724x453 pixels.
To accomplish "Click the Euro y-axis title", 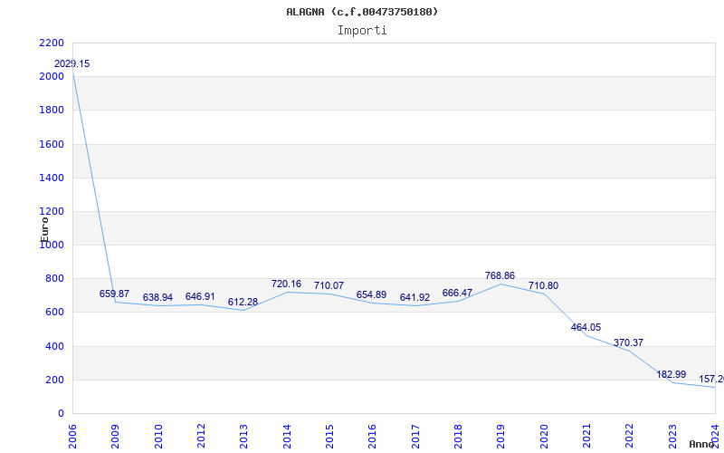I will (44, 229).
